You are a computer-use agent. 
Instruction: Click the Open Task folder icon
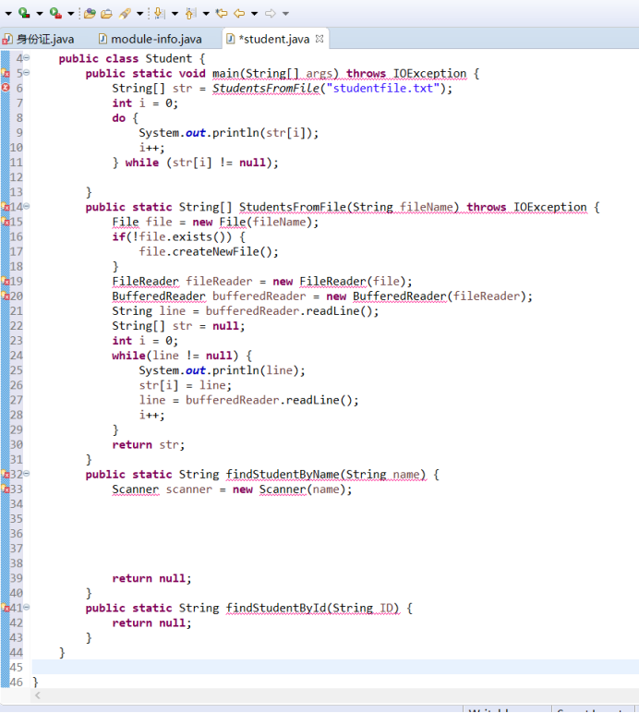click(106, 14)
